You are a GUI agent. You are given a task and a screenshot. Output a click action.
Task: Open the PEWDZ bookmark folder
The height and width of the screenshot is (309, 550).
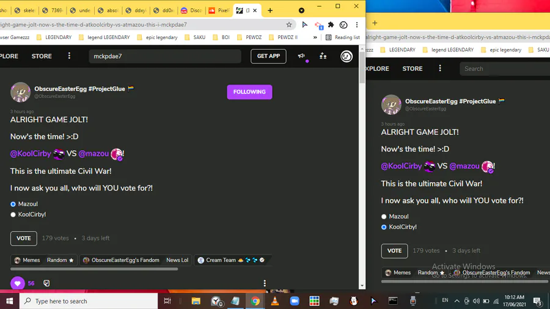click(249, 37)
